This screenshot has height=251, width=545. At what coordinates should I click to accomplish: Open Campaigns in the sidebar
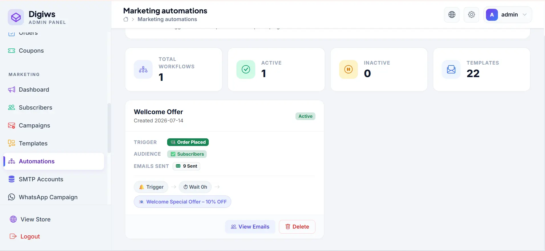54,126
